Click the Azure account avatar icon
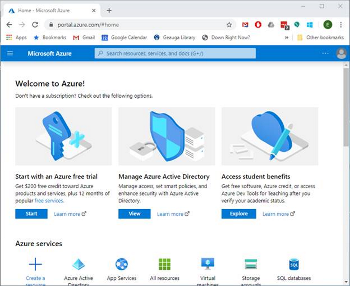350x286 pixels. 341,54
